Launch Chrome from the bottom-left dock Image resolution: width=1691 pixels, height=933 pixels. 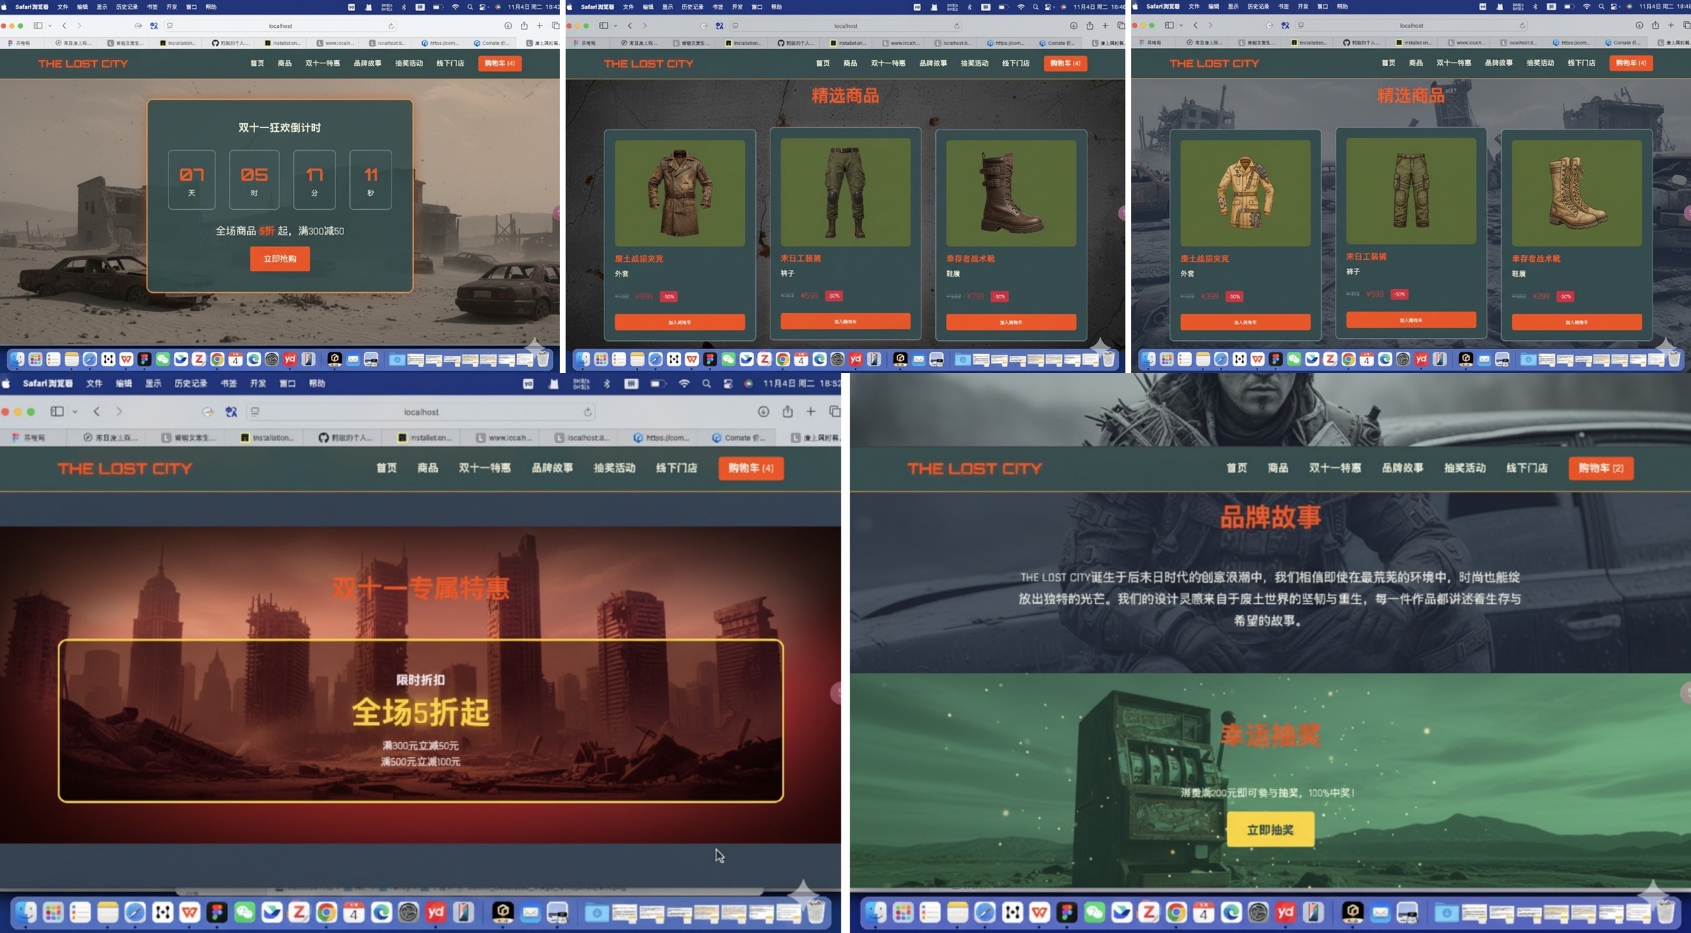click(327, 912)
